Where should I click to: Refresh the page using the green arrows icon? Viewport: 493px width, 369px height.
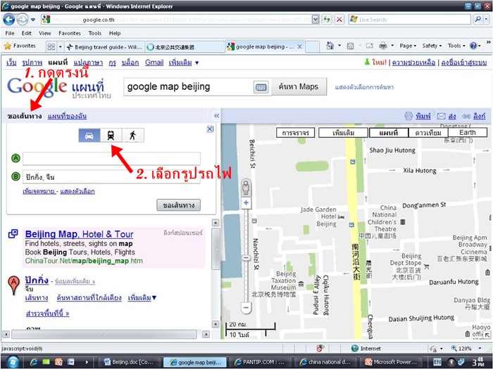click(x=327, y=20)
